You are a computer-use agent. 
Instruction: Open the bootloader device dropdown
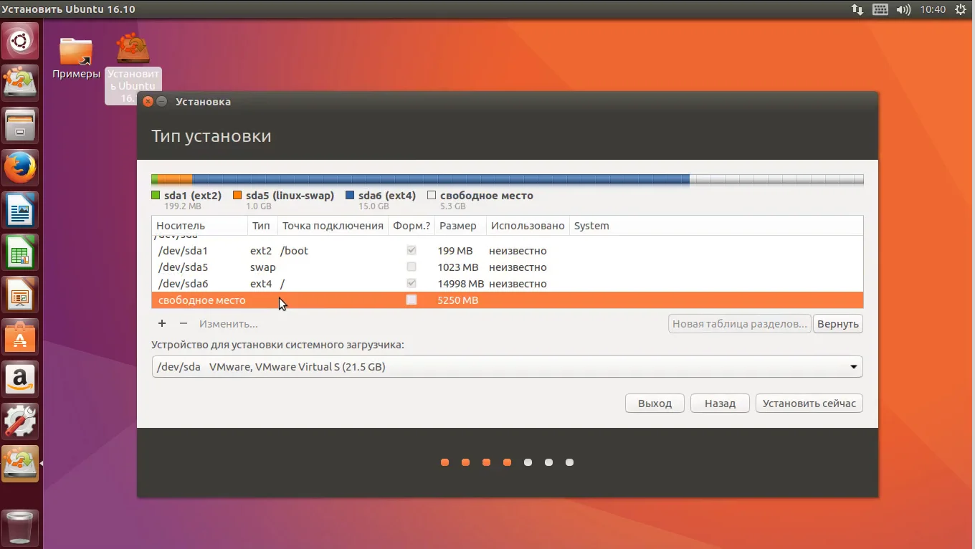507,367
